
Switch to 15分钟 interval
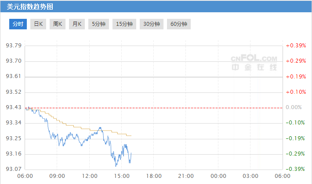(x=124, y=24)
